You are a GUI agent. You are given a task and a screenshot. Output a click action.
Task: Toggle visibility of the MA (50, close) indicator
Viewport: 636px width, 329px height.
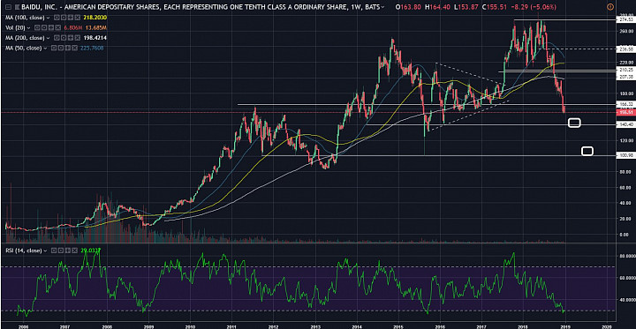pos(54,48)
